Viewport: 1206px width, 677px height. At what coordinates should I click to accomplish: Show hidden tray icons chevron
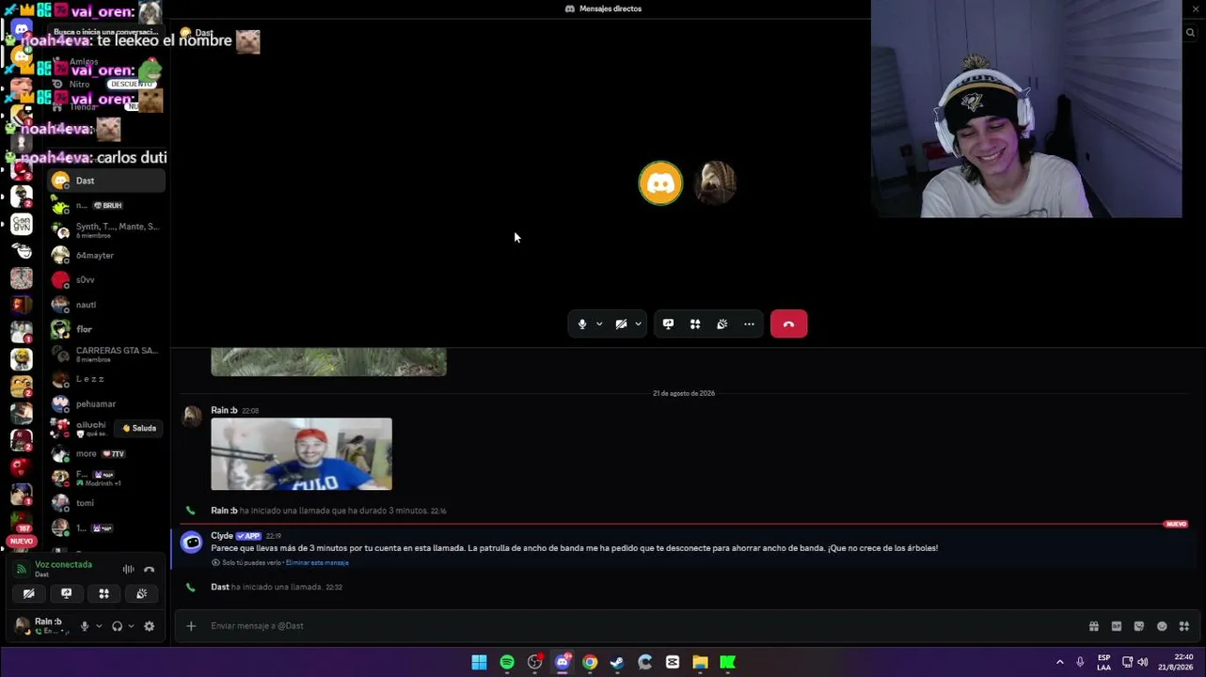tap(1059, 662)
